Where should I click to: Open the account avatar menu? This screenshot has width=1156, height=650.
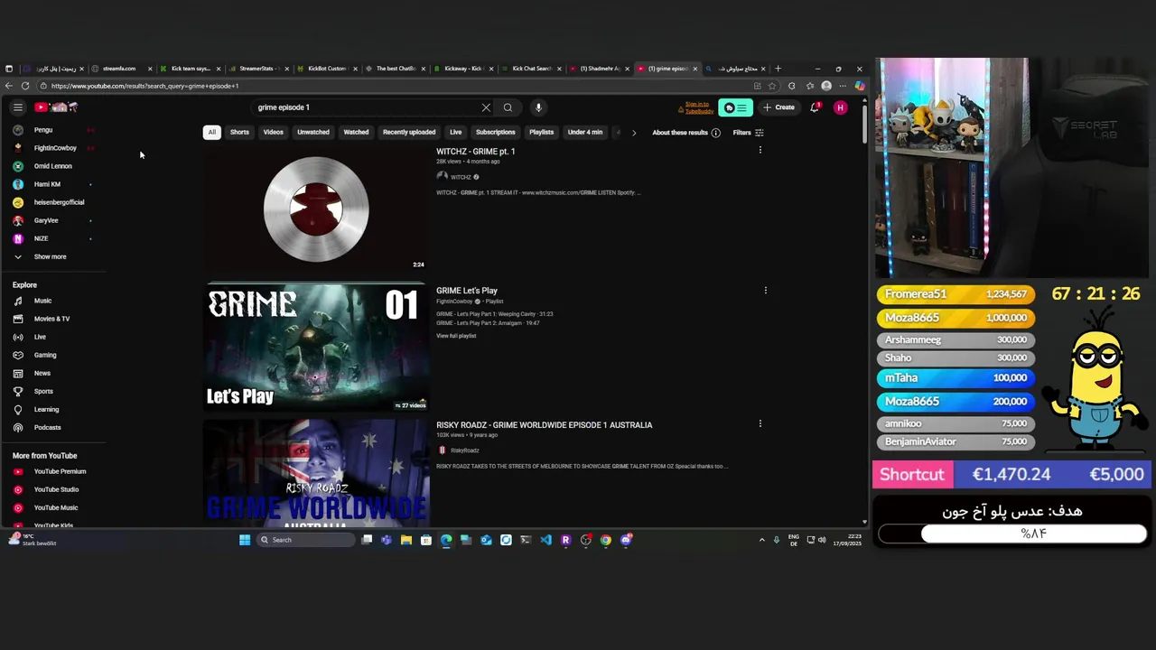click(x=841, y=107)
